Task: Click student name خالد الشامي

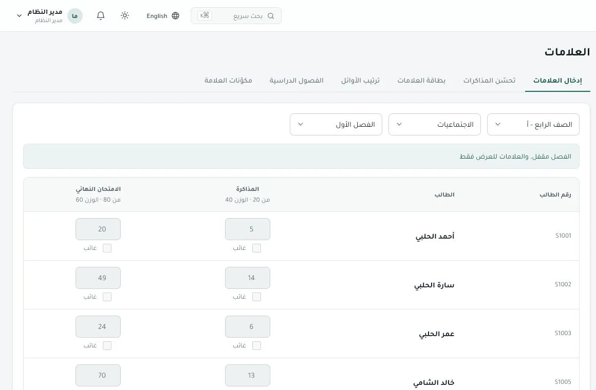Action: pos(434,382)
